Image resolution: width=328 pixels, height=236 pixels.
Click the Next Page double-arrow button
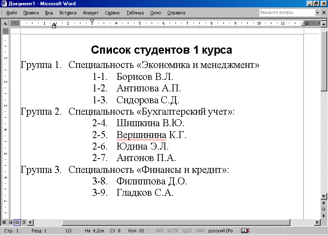point(323,216)
